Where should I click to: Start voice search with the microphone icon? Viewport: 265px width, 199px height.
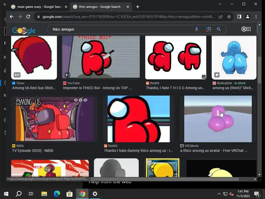click(197, 29)
